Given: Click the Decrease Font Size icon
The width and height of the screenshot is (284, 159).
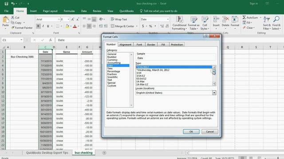Looking at the screenshot, I should click(78, 19).
